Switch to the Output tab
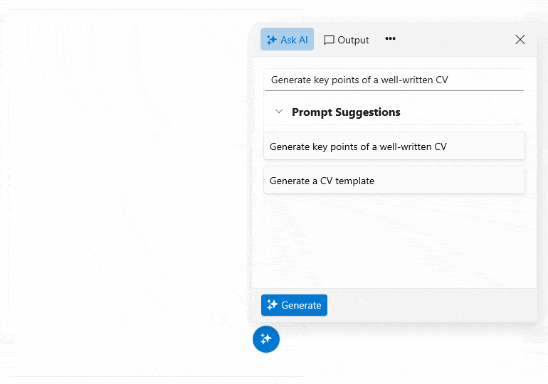 point(346,40)
